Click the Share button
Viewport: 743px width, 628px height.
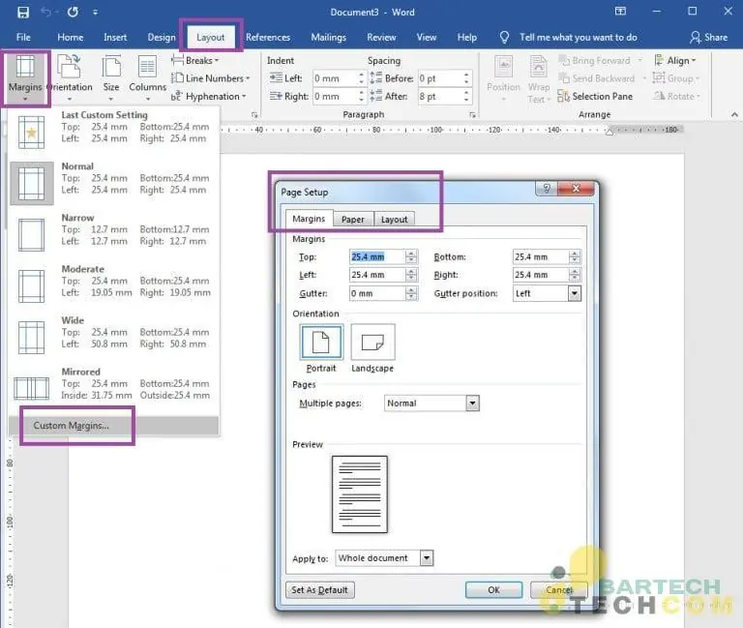pyautogui.click(x=708, y=37)
